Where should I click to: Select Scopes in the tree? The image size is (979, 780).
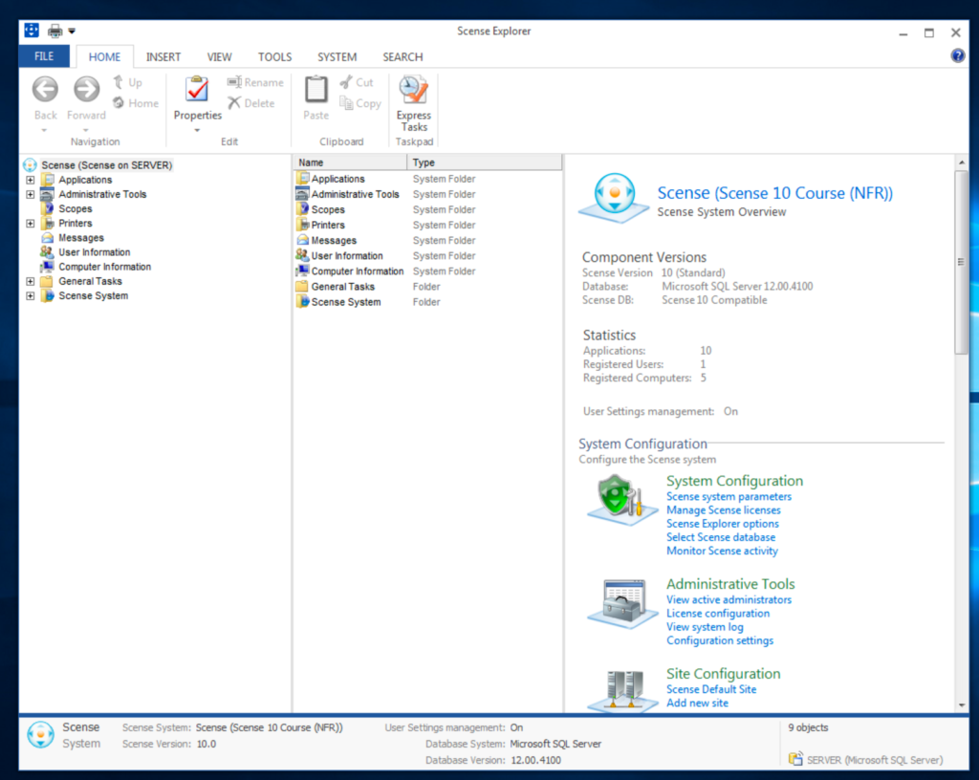pyautogui.click(x=75, y=208)
